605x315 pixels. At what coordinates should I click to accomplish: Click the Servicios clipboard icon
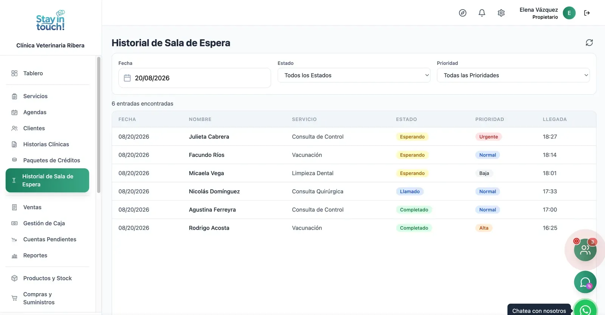click(14, 96)
